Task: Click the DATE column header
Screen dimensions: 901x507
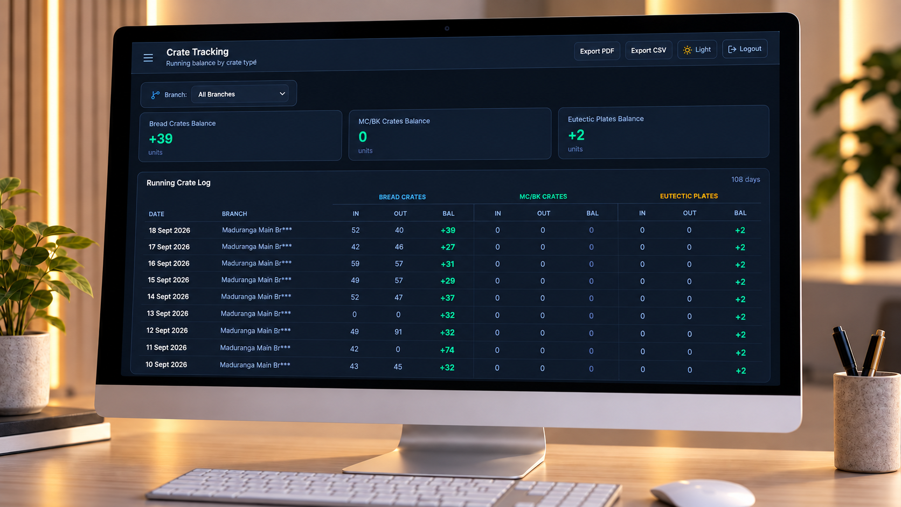Action: pos(156,214)
